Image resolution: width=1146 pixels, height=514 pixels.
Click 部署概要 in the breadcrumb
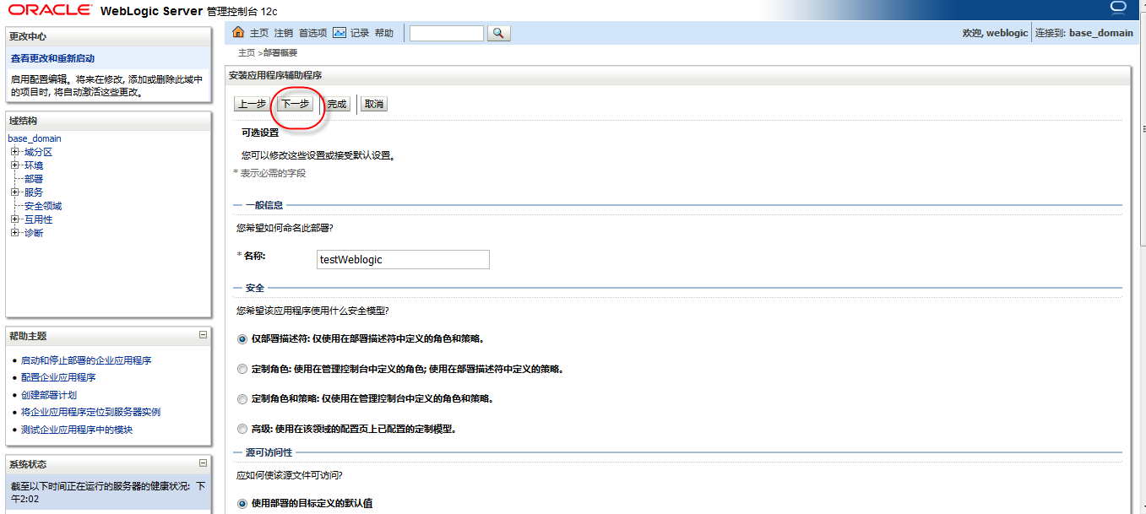click(x=280, y=52)
